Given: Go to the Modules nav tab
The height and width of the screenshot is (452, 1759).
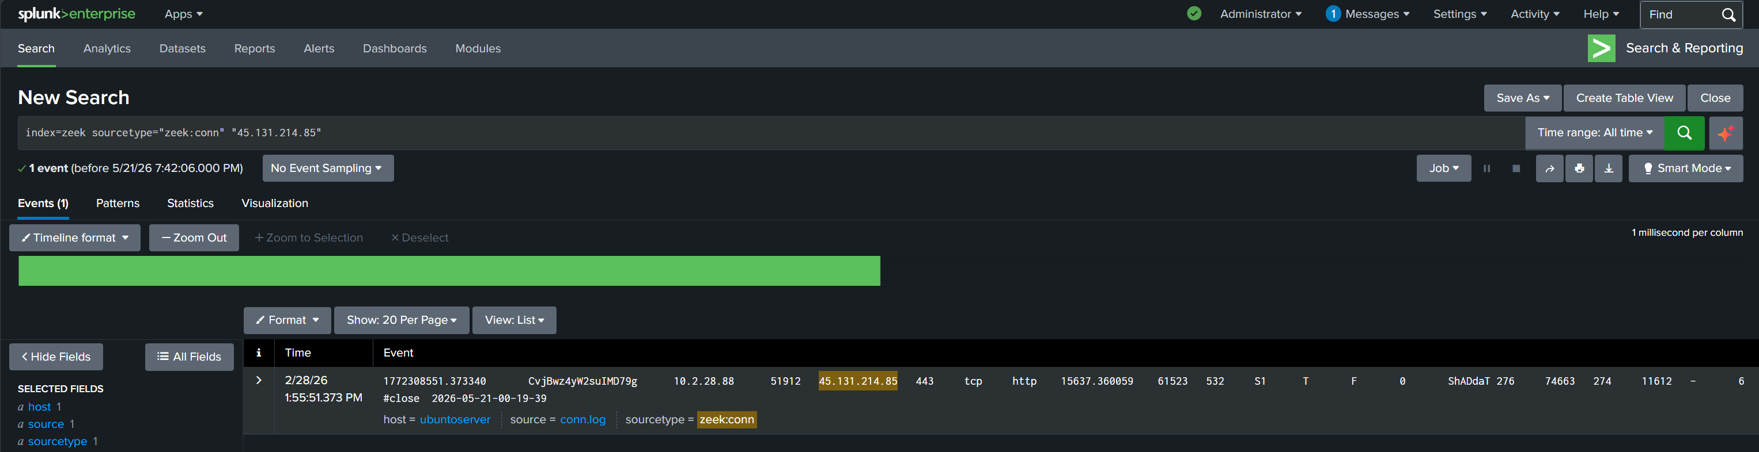Looking at the screenshot, I should coord(478,48).
